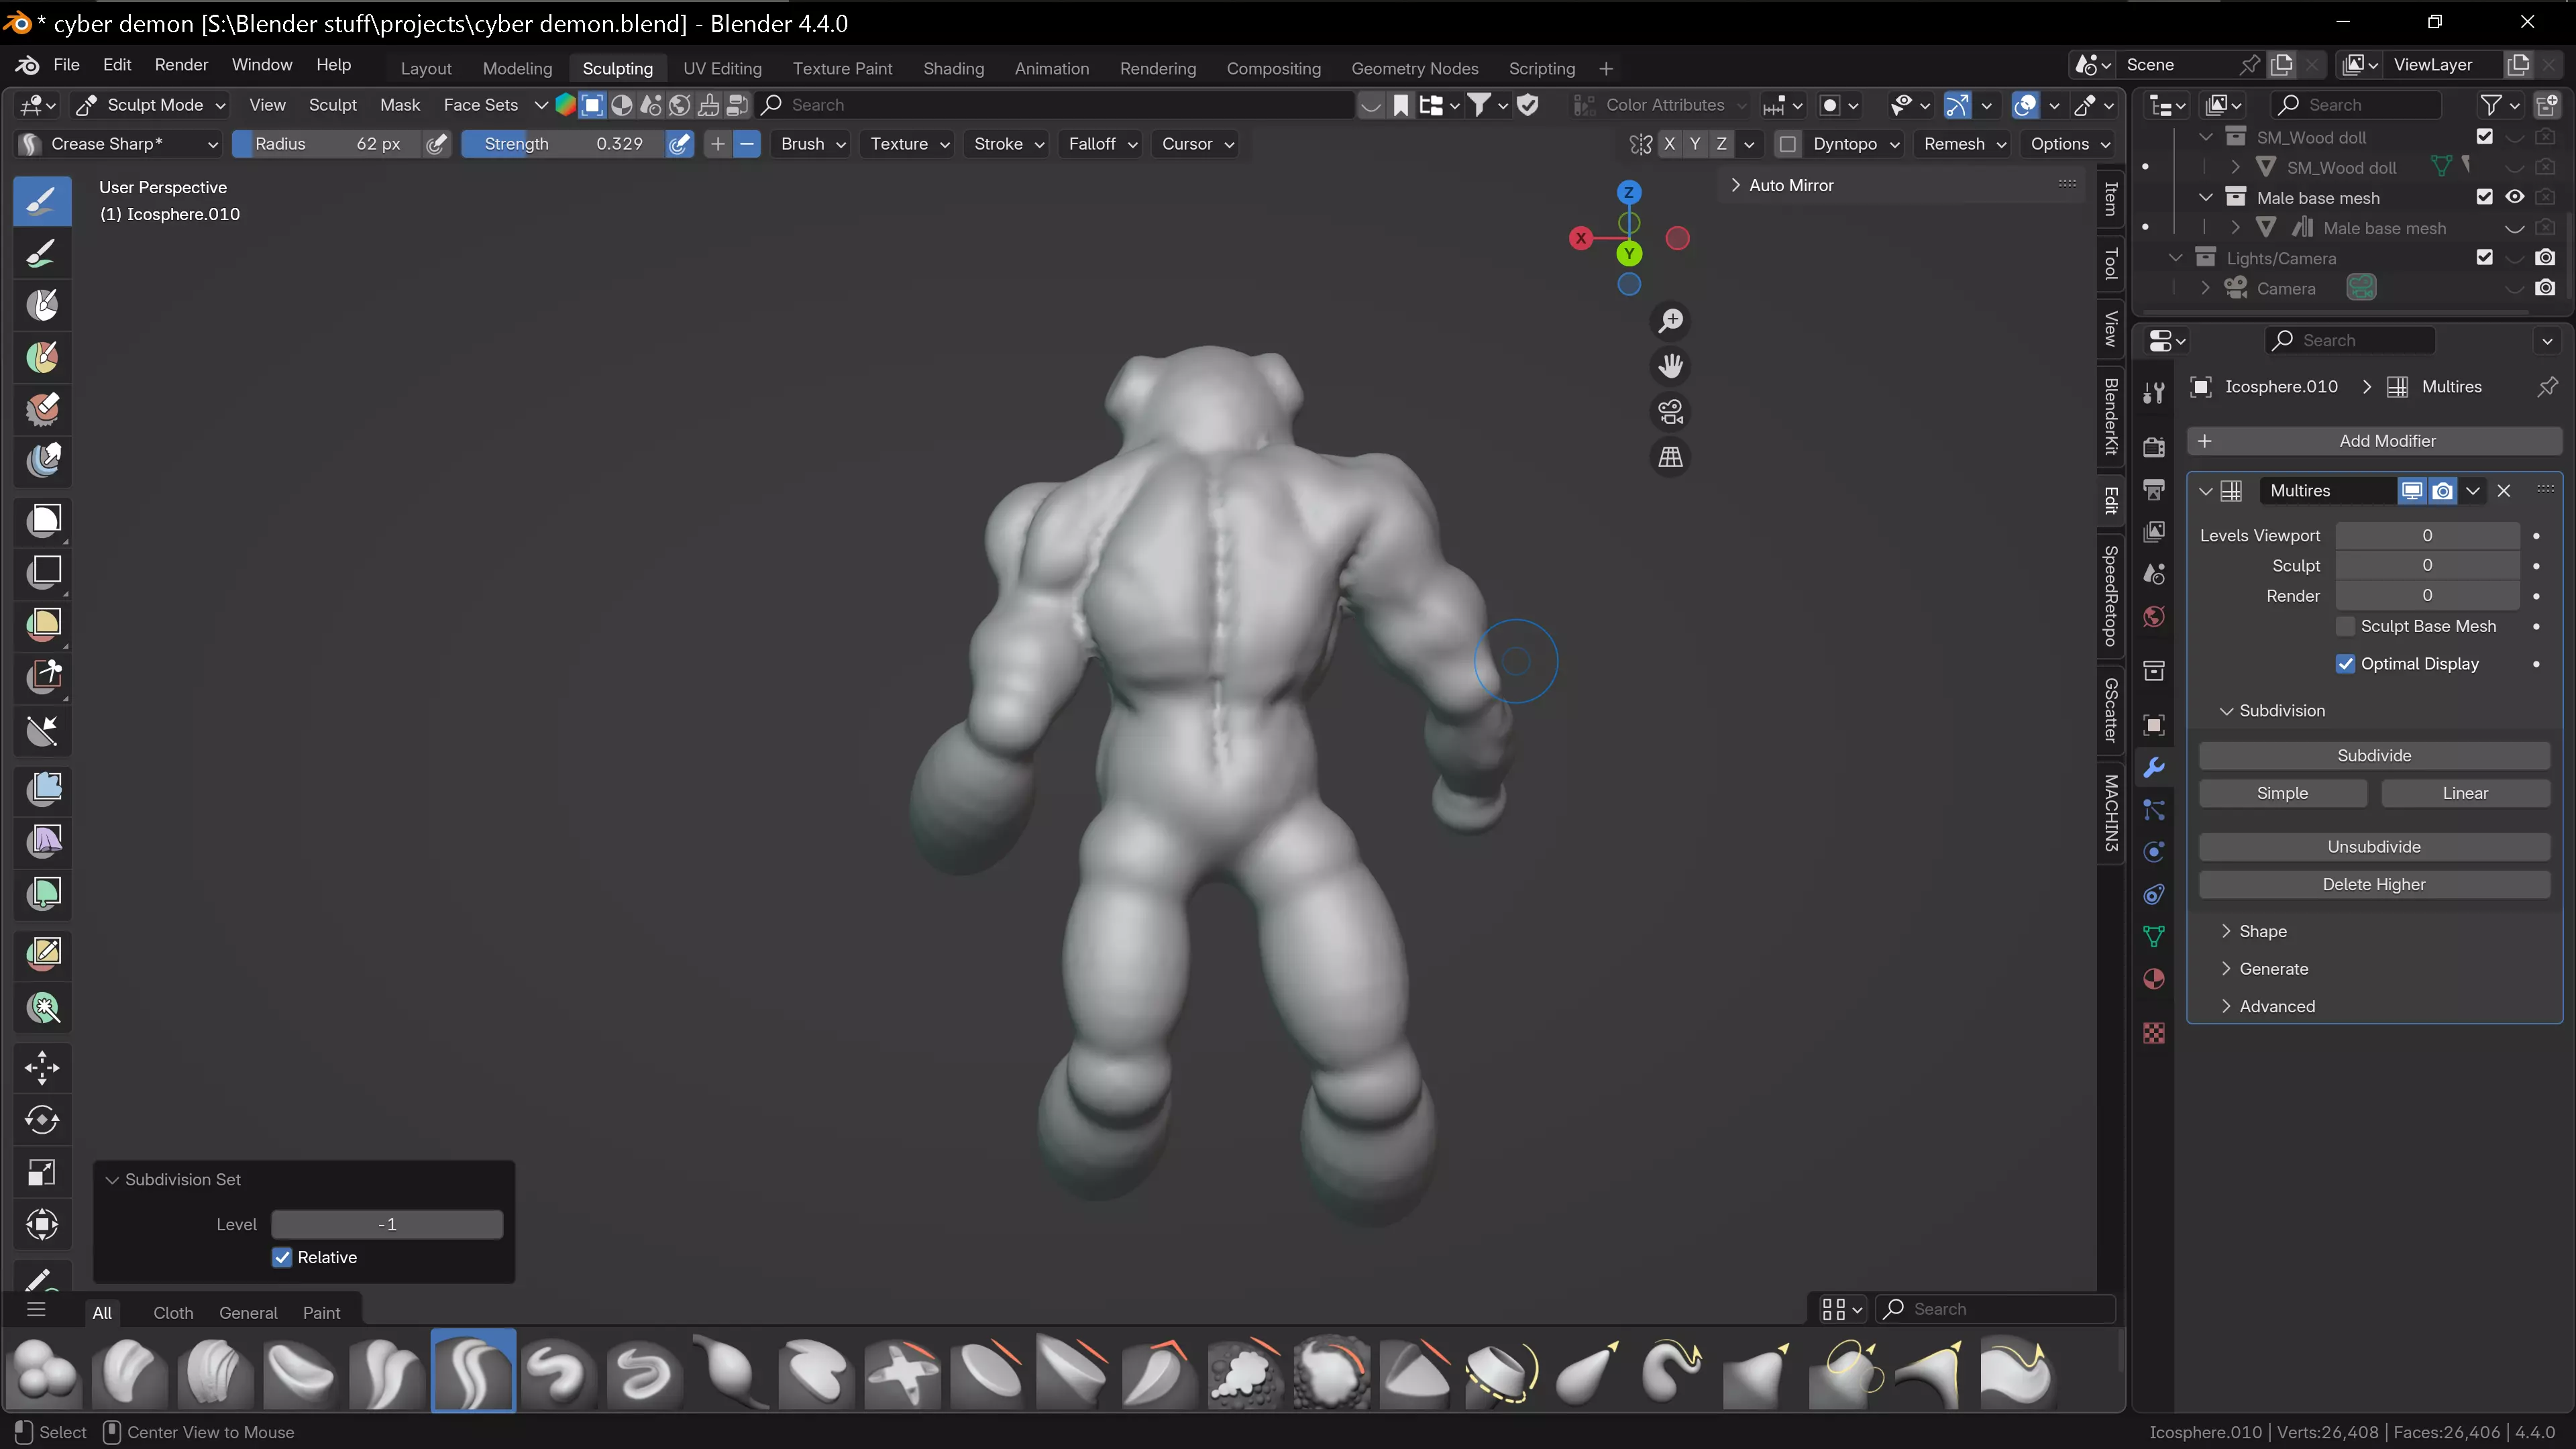Click the Z axis on navigation gizmo

pyautogui.click(x=1629, y=192)
